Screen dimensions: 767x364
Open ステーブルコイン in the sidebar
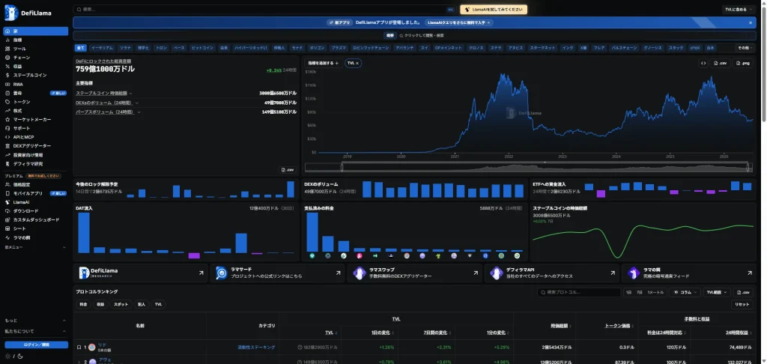click(x=36, y=76)
